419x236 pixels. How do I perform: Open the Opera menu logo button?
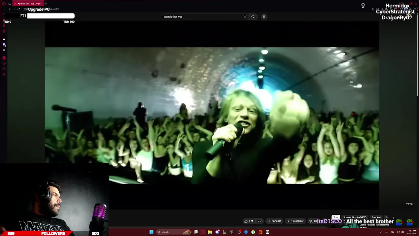pyautogui.click(x=4, y=4)
